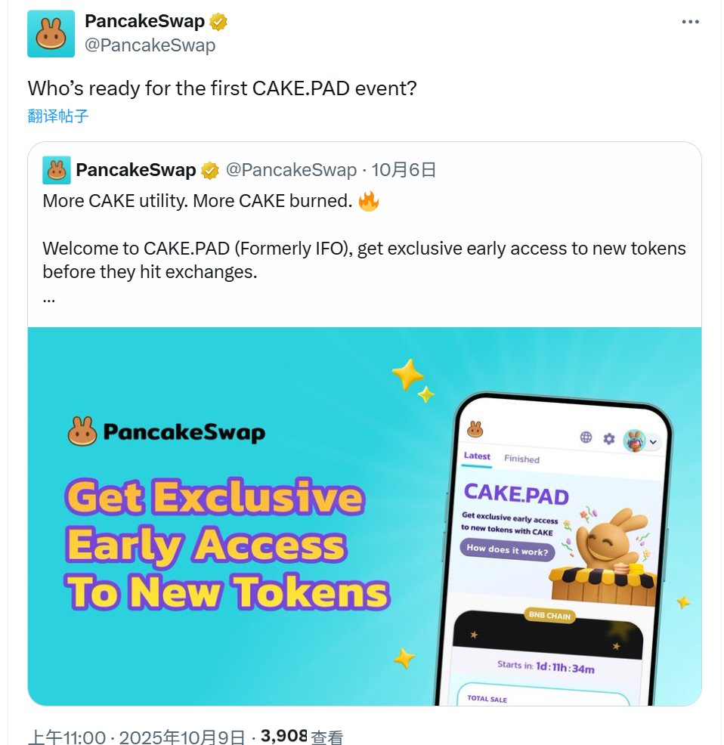Click the PancakeSwap bunny logo on the banner

point(82,431)
